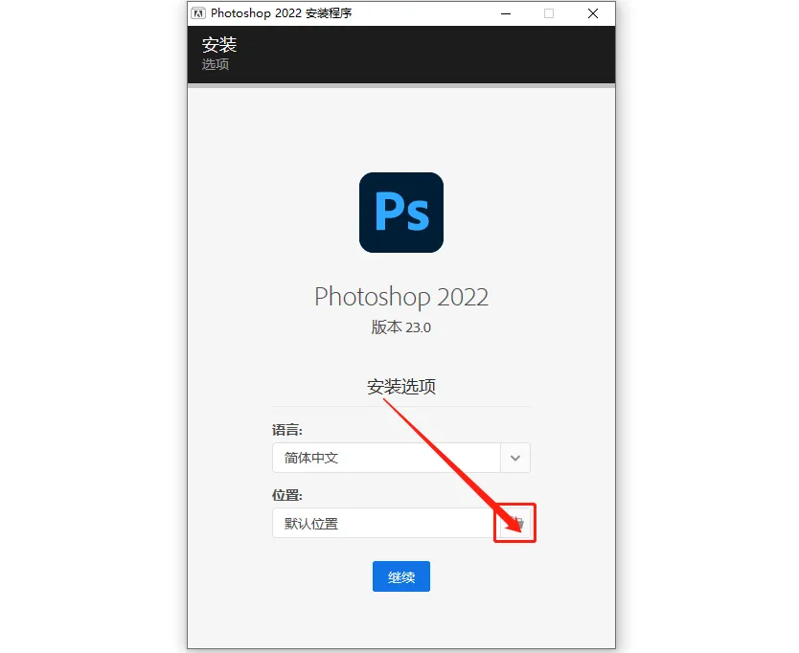
Task: Click the blue 继续 button
Action: click(401, 576)
